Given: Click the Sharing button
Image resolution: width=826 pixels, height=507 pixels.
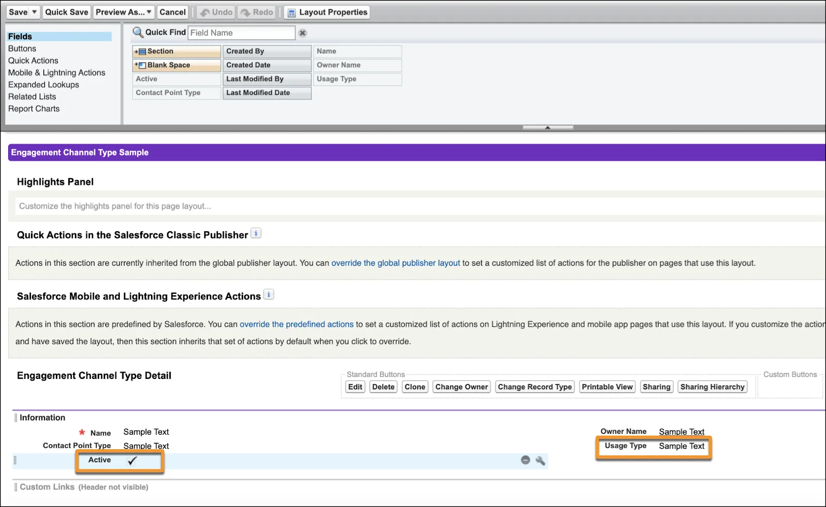Looking at the screenshot, I should coord(657,387).
